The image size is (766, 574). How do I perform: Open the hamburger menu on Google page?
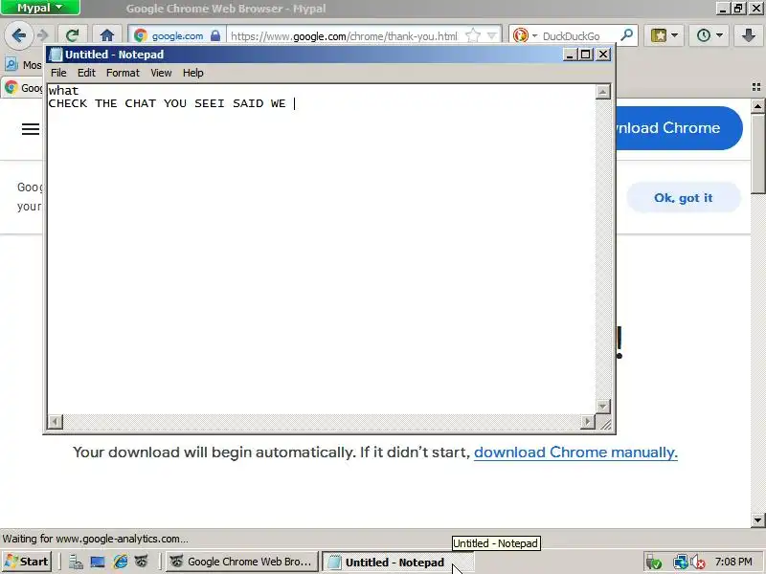click(x=31, y=129)
